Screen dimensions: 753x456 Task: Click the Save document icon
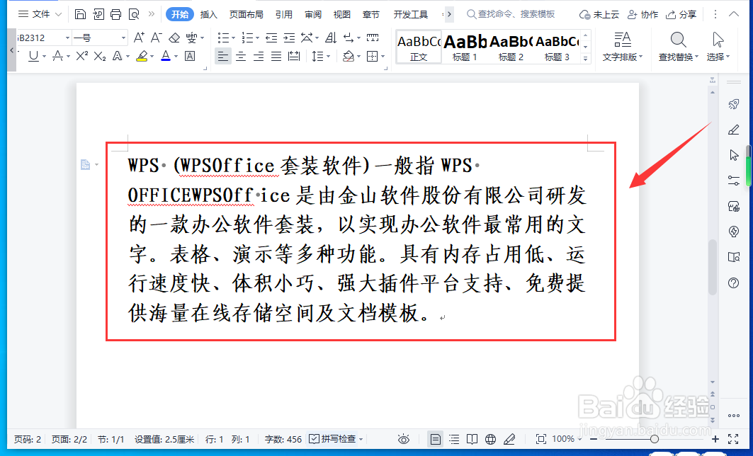(80, 14)
